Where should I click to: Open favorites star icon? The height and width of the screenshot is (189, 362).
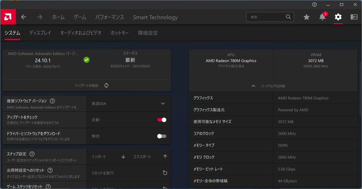click(306, 17)
